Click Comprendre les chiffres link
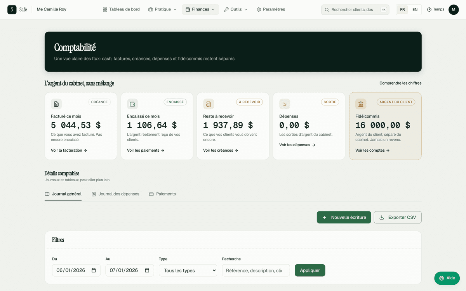 click(x=400, y=83)
